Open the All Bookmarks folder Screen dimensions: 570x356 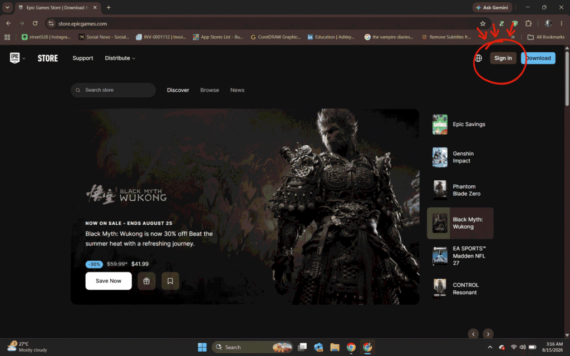tap(546, 37)
